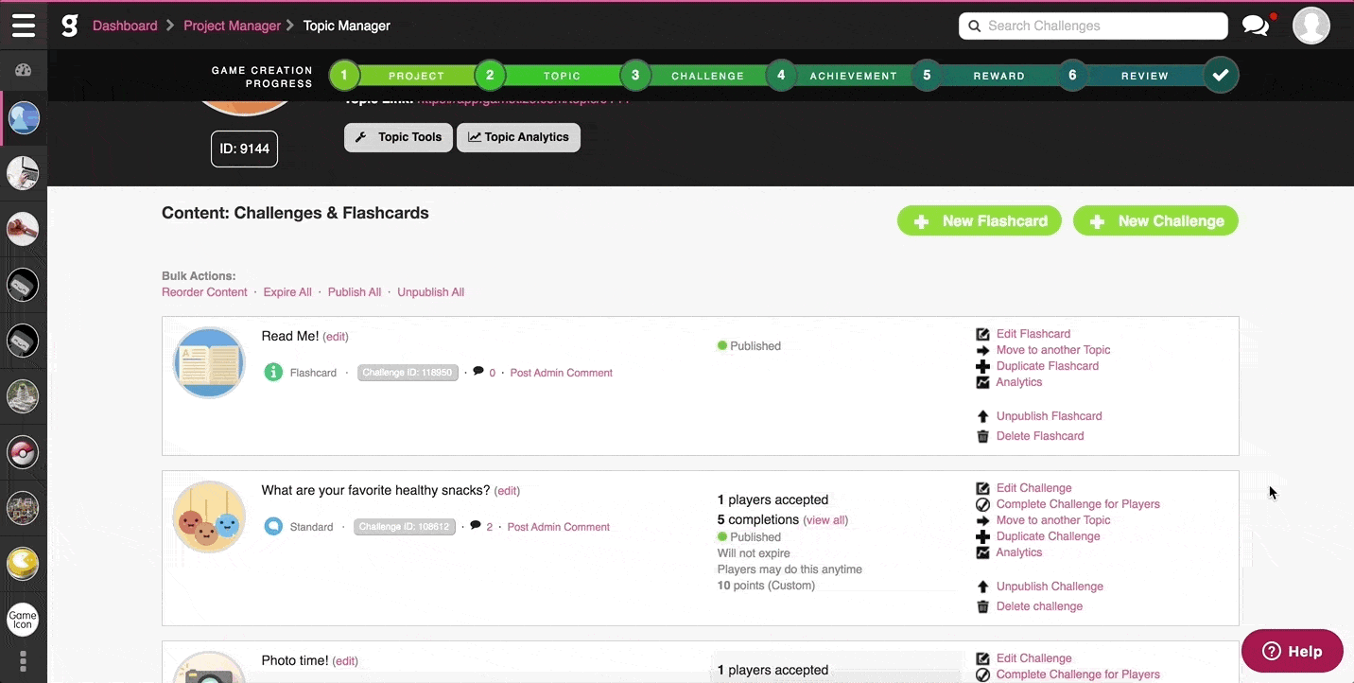Screen dimensions: 1354x683
Task: Click the Read Me comment bubble icon
Action: coord(478,372)
